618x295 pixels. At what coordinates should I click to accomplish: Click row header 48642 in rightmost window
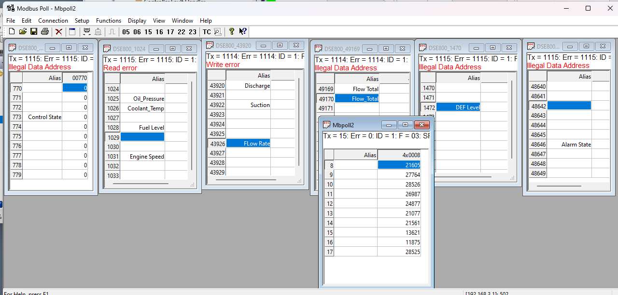click(538, 106)
